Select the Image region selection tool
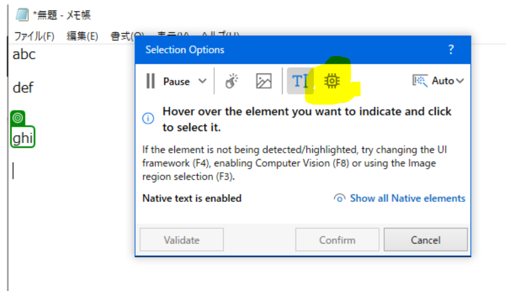Image resolution: width=522 pixels, height=291 pixels. click(x=264, y=81)
